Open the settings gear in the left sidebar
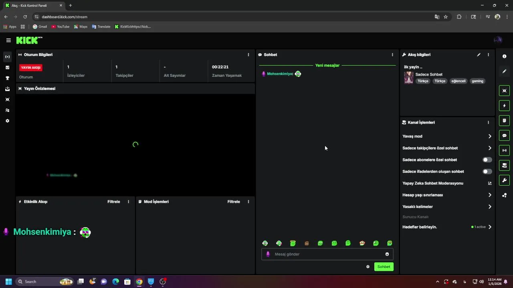This screenshot has height=288, width=513. [7, 121]
